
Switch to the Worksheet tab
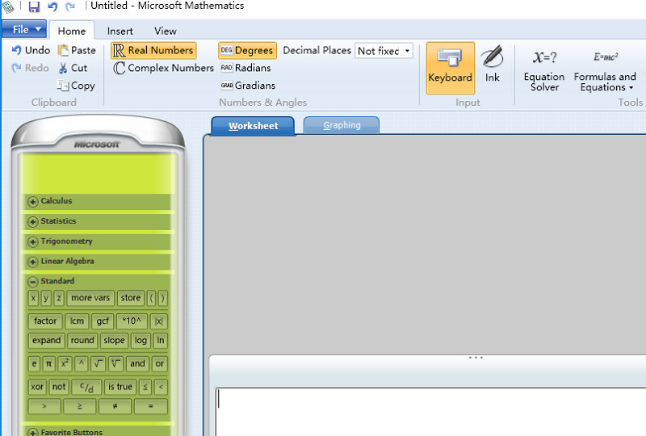click(253, 126)
